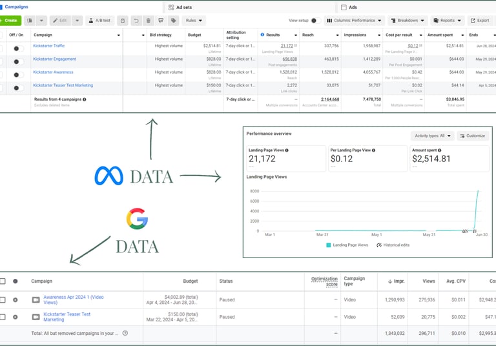Viewport: 496px width, 355px height.
Task: Click the Optimization score column header
Action: 324,281
